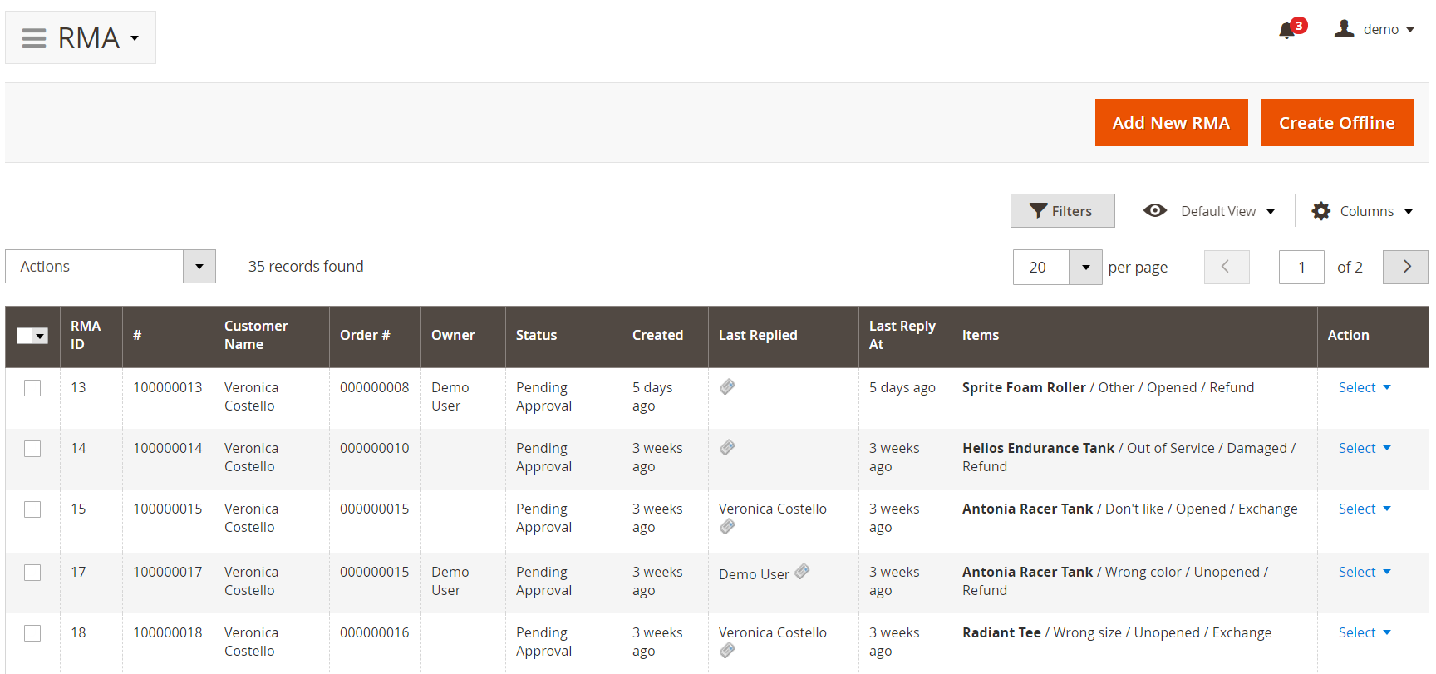Open Select action for RMA 13
1436x674 pixels.
[x=1365, y=387]
